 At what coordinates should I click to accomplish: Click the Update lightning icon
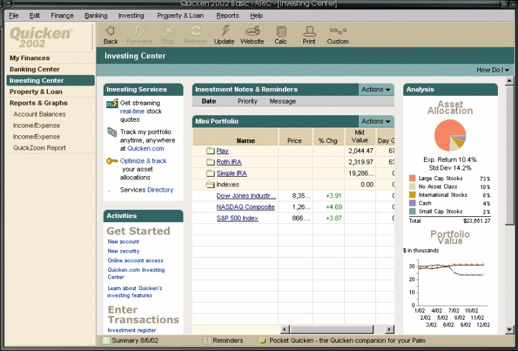pyautogui.click(x=225, y=31)
